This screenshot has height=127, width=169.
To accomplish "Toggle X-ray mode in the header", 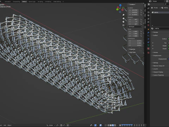I will [106, 125].
